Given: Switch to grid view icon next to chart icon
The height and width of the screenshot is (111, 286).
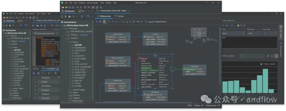Looking at the screenshot, I should 268,56.
